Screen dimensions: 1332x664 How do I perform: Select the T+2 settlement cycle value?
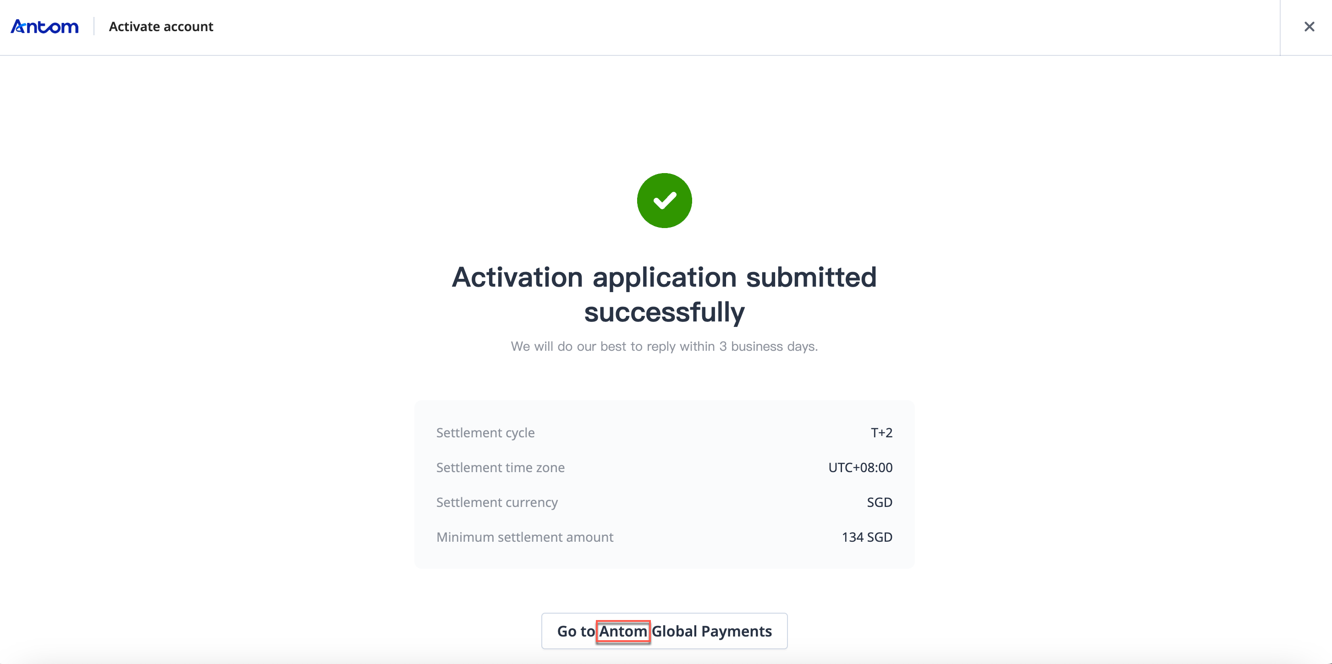click(x=881, y=432)
